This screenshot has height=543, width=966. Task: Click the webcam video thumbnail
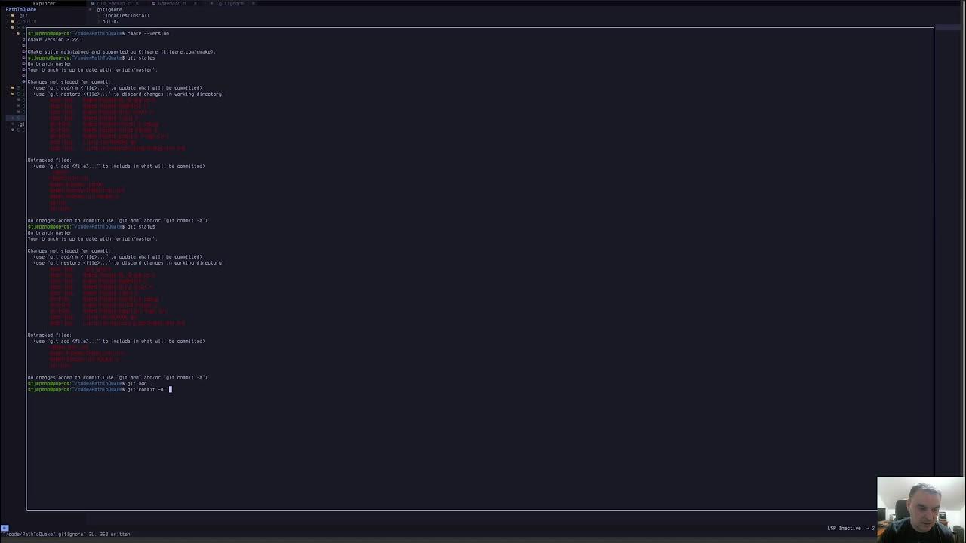pyautogui.click(x=920, y=509)
